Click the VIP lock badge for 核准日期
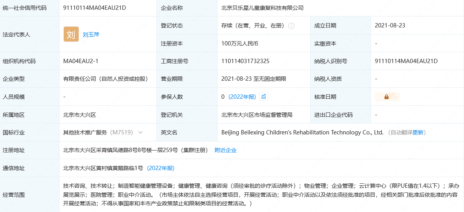Viewport: 464px width, 212px height. tap(387, 97)
